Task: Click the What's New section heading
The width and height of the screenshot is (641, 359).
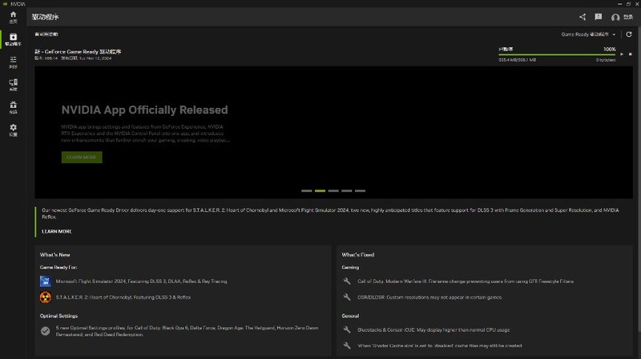Action: tap(54, 254)
